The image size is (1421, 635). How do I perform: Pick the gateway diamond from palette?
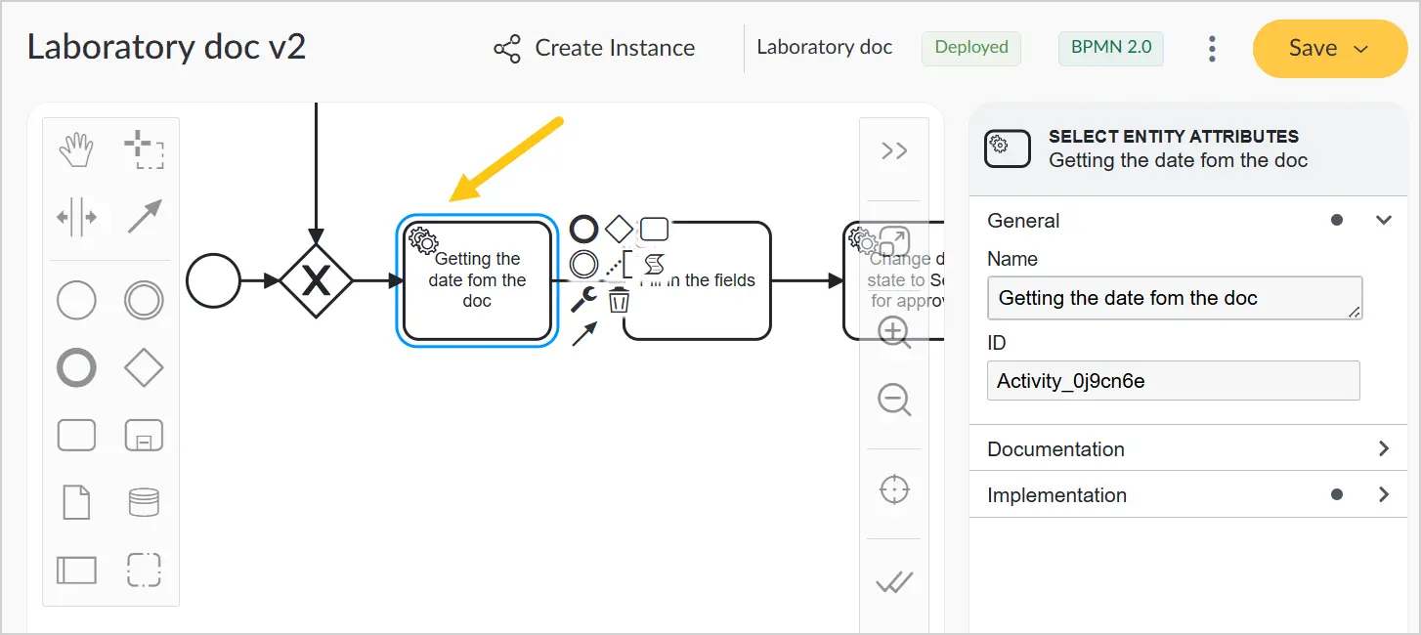click(144, 368)
